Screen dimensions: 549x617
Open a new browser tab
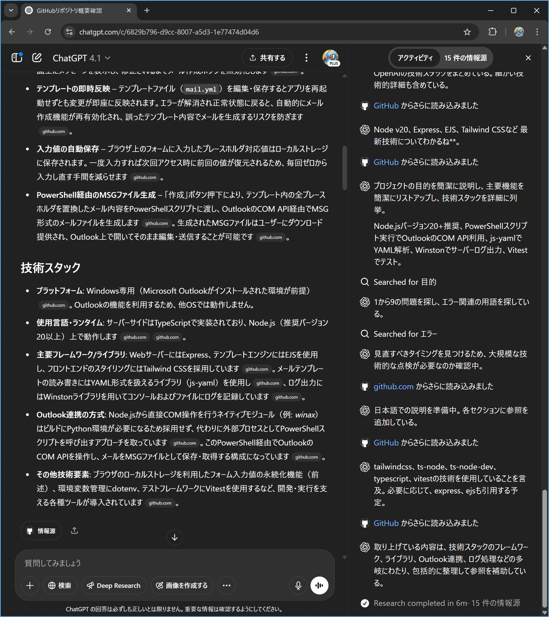coord(147,10)
